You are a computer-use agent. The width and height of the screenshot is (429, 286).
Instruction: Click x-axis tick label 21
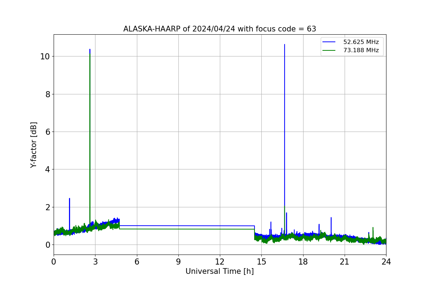[x=345, y=262]
